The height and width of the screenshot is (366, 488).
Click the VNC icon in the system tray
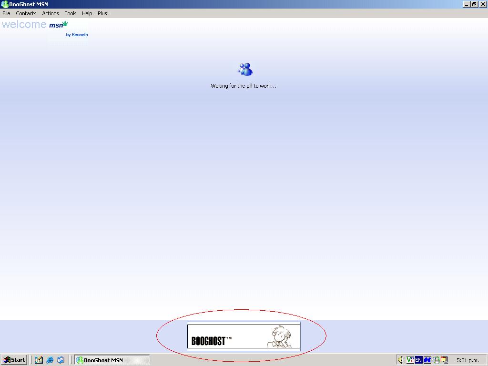(410, 360)
